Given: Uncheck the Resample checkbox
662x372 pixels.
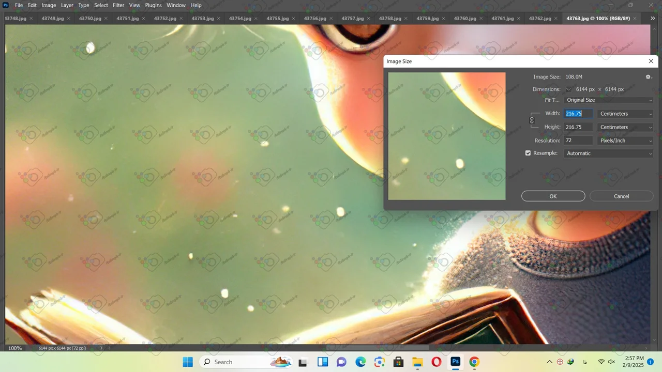Looking at the screenshot, I should [528, 153].
